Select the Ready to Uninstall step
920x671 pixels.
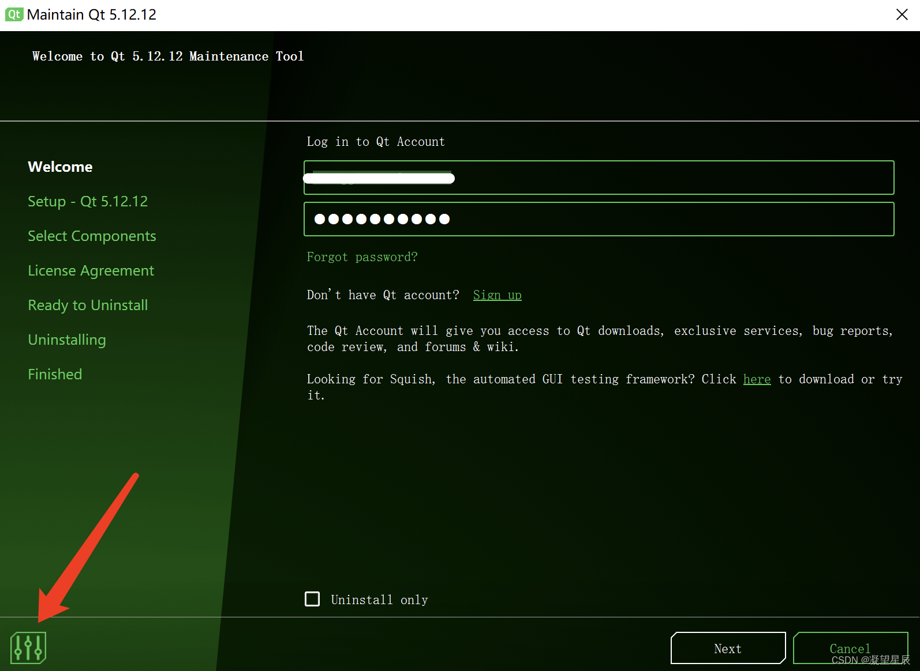88,305
